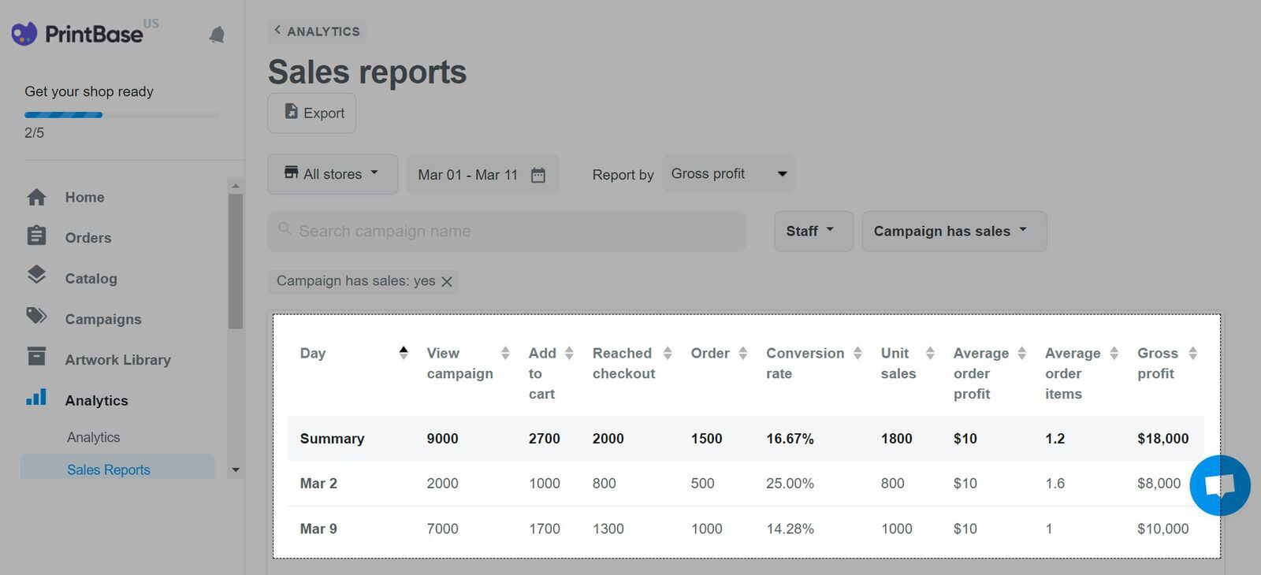Remove the 'Campaign has sales: yes' filter

pos(447,281)
